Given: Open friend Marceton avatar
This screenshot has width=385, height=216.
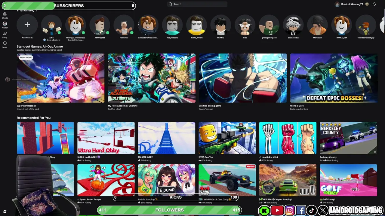Looking at the screenshot, I should coord(317,25).
